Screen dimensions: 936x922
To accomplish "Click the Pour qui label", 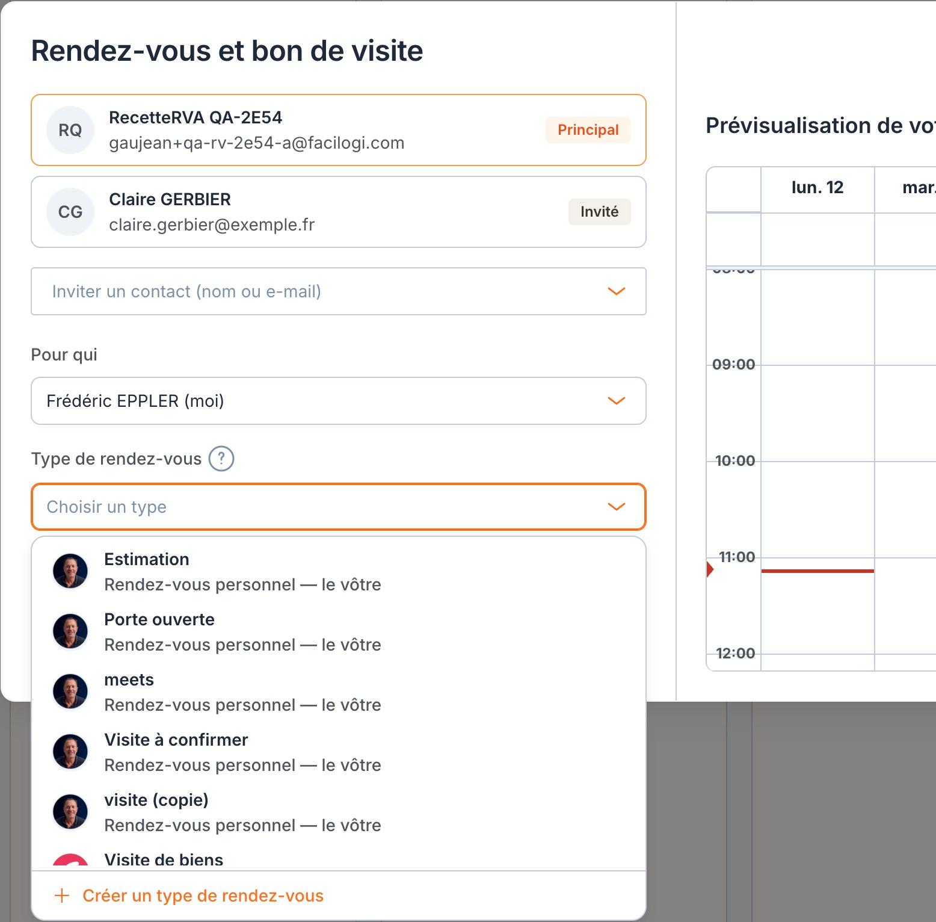I will pyautogui.click(x=64, y=355).
